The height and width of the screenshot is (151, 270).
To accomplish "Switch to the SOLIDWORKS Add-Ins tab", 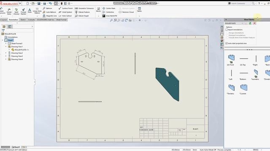I will (46, 20).
